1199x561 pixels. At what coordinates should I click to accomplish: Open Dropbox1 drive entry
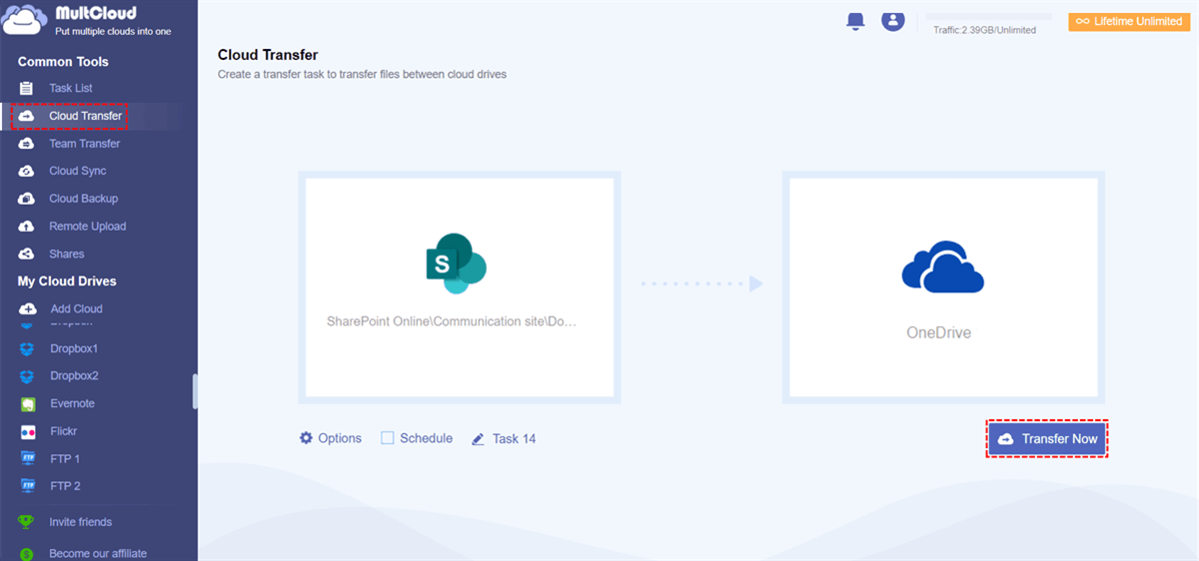pos(73,348)
